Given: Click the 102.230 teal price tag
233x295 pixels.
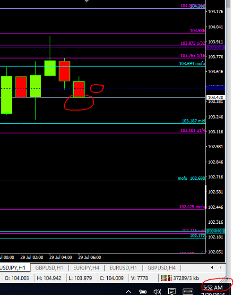Looking at the screenshot, I should coord(216,231).
